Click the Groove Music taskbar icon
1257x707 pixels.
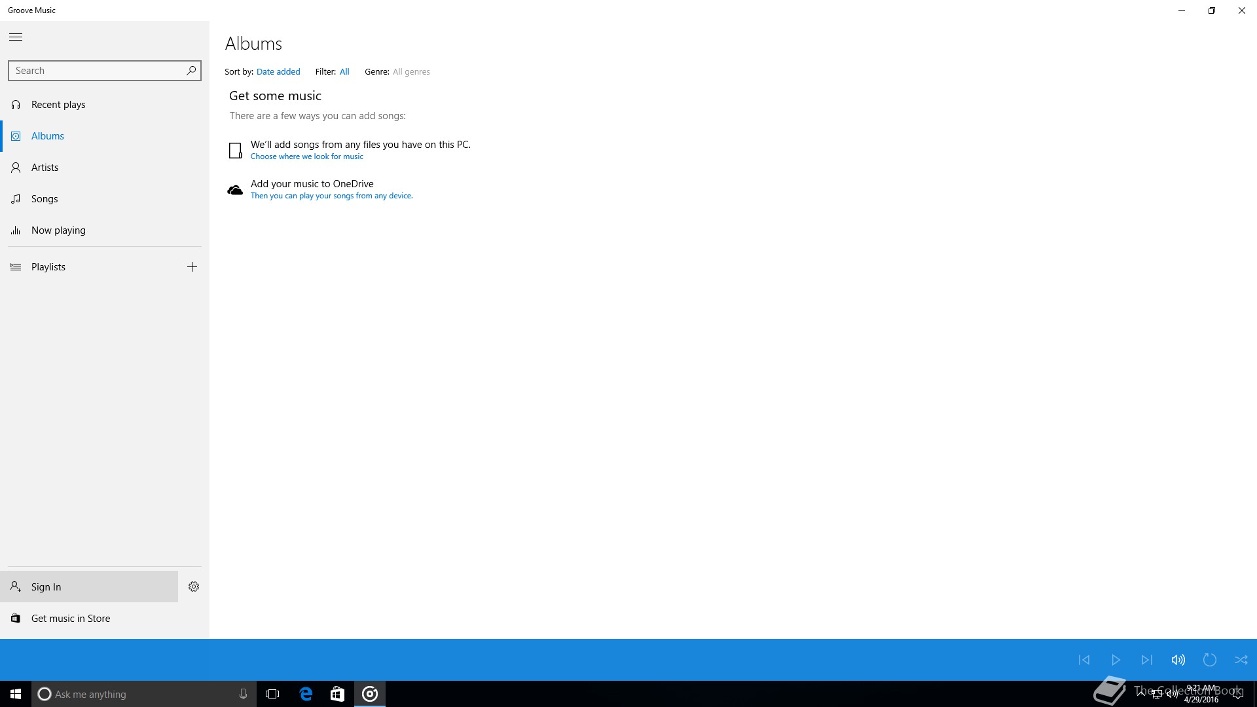coord(370,694)
